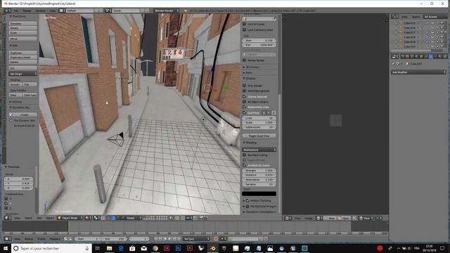Expand the 3D Cursor panel
450x253 pixels.
(x=251, y=67)
